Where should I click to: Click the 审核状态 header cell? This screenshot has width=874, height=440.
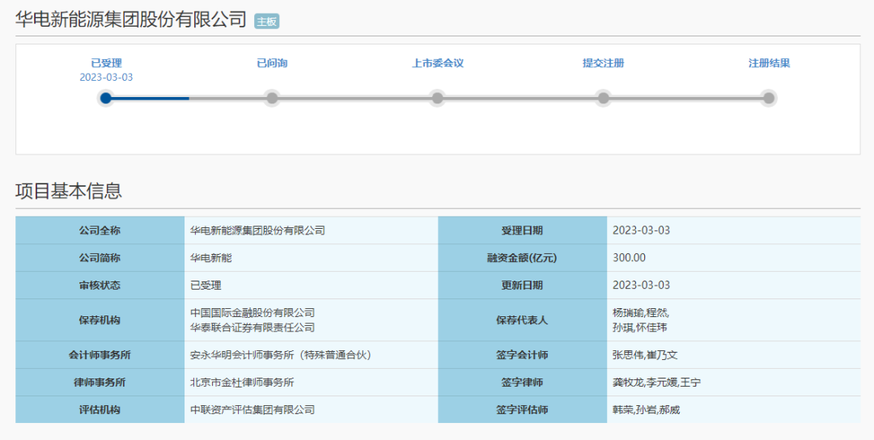(x=100, y=286)
